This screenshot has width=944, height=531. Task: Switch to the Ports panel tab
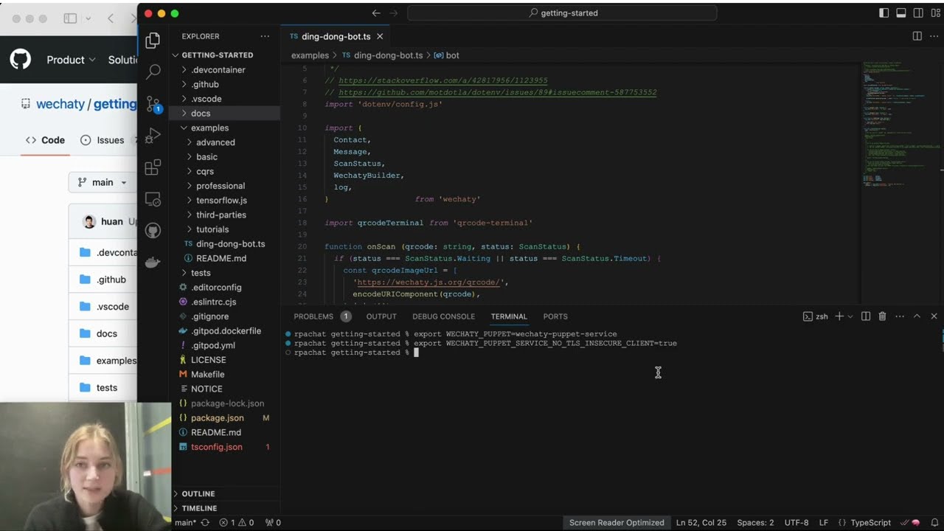[555, 316]
